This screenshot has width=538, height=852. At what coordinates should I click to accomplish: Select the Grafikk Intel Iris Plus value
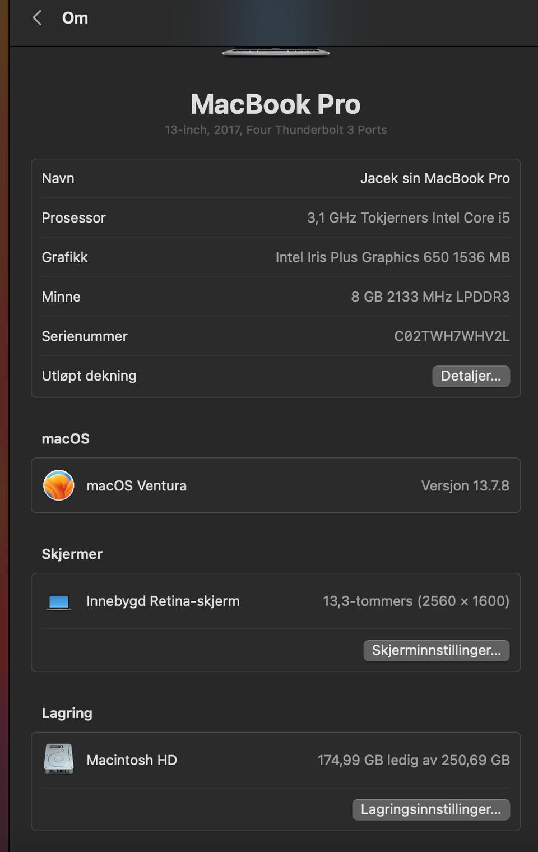click(392, 257)
